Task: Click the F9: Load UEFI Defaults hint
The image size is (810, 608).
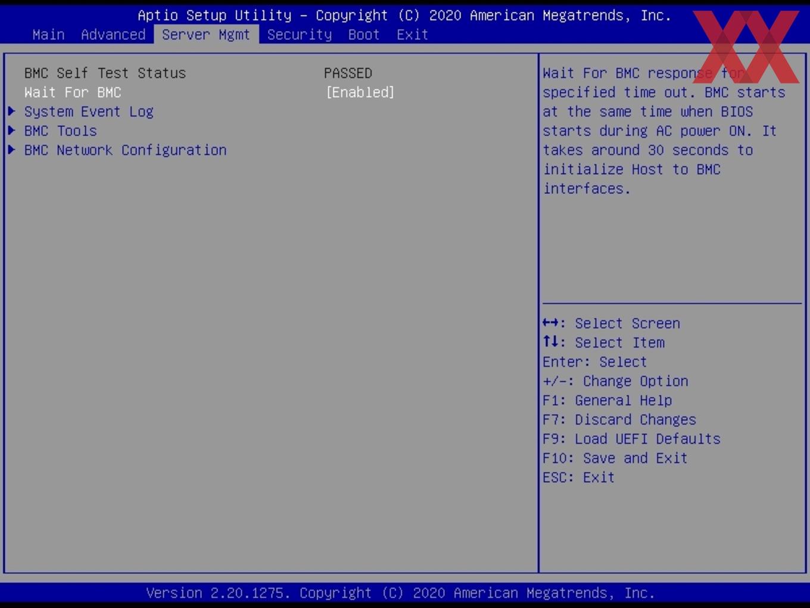Action: click(x=631, y=439)
